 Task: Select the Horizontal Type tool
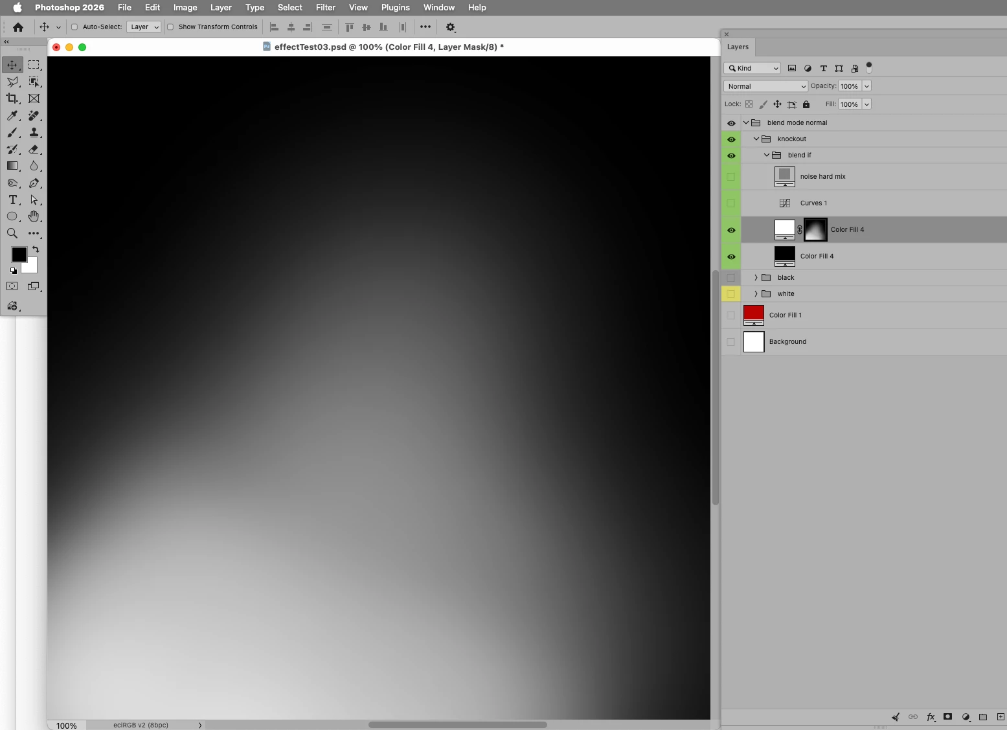pyautogui.click(x=12, y=200)
